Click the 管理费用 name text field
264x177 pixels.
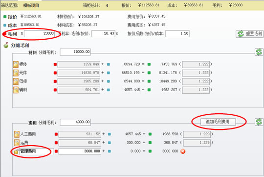click(x=37, y=151)
